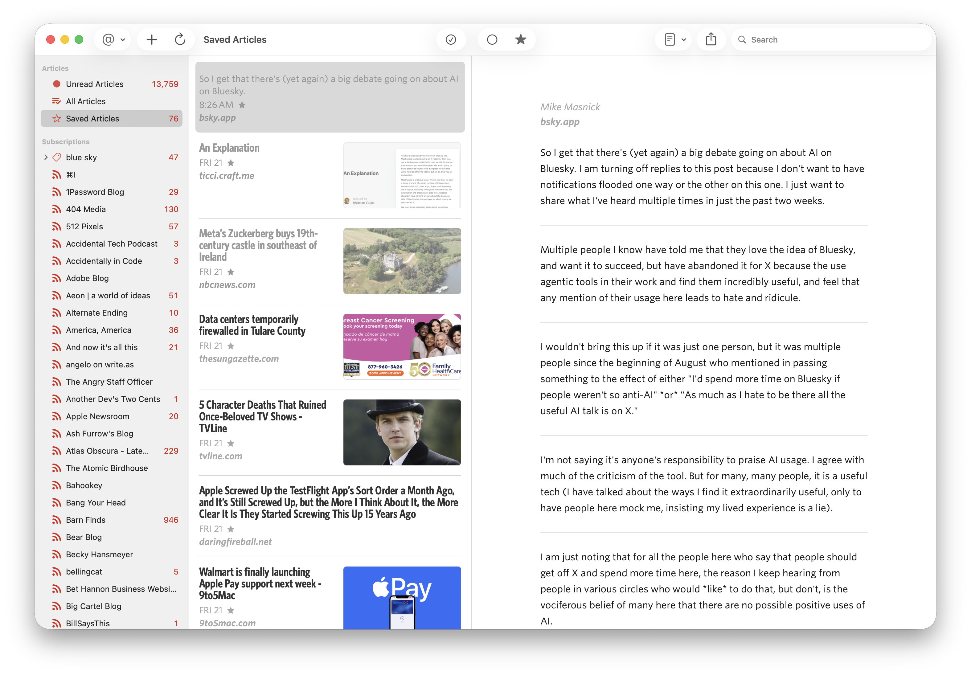Click the Becky Hansmeyer RSS icon
This screenshot has width=971, height=675.
tap(57, 554)
